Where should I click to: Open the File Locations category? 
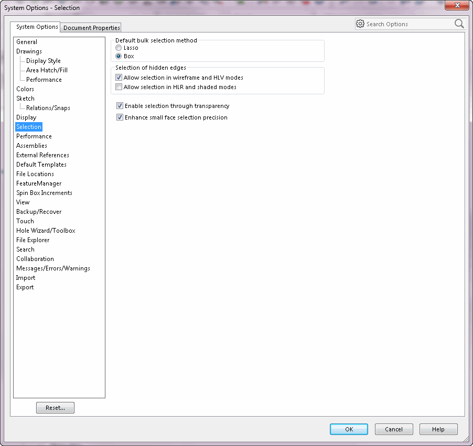pyautogui.click(x=35, y=174)
